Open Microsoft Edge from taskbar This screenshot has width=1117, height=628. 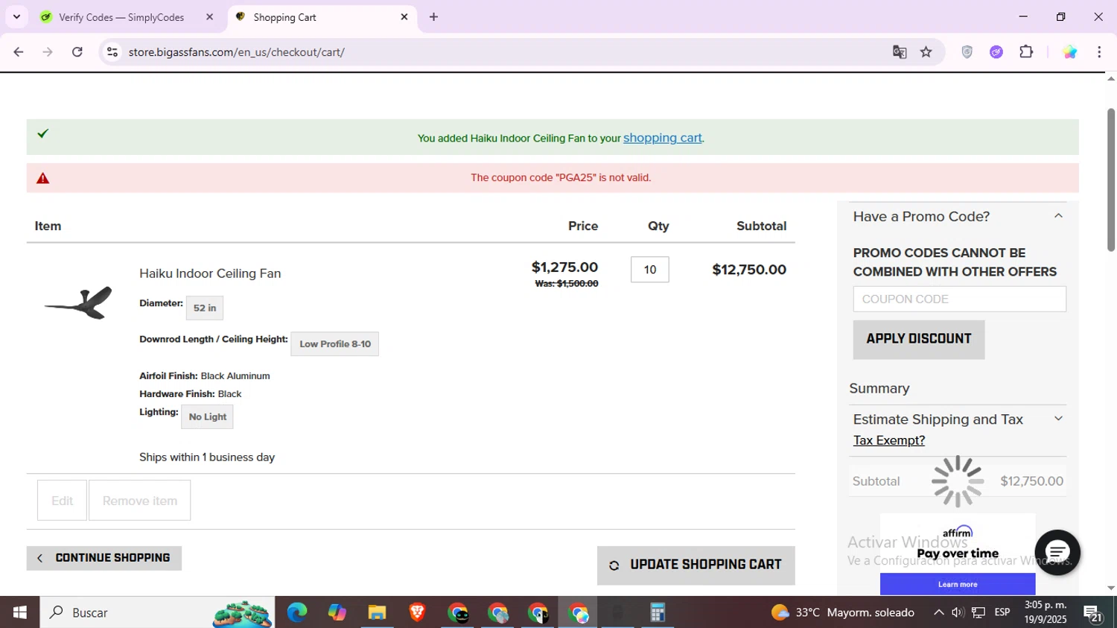[297, 612]
